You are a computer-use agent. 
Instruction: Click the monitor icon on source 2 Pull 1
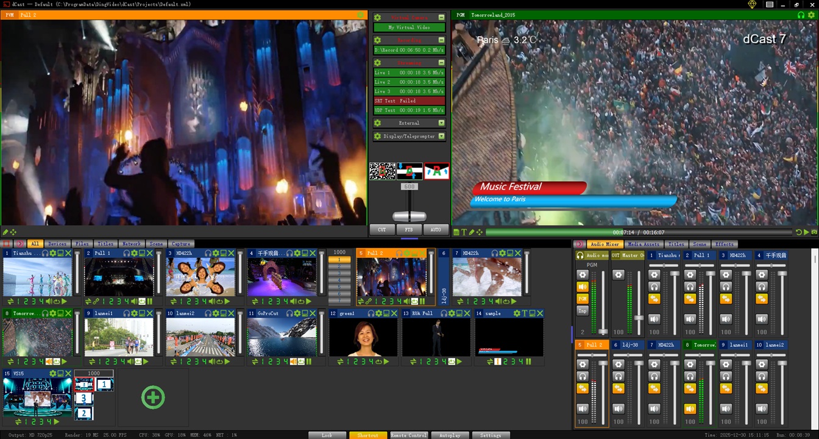click(x=142, y=253)
